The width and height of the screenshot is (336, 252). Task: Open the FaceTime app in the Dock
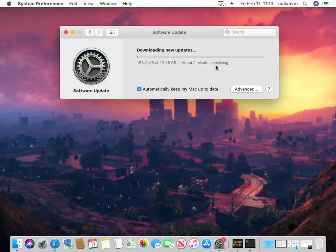pos(169,244)
